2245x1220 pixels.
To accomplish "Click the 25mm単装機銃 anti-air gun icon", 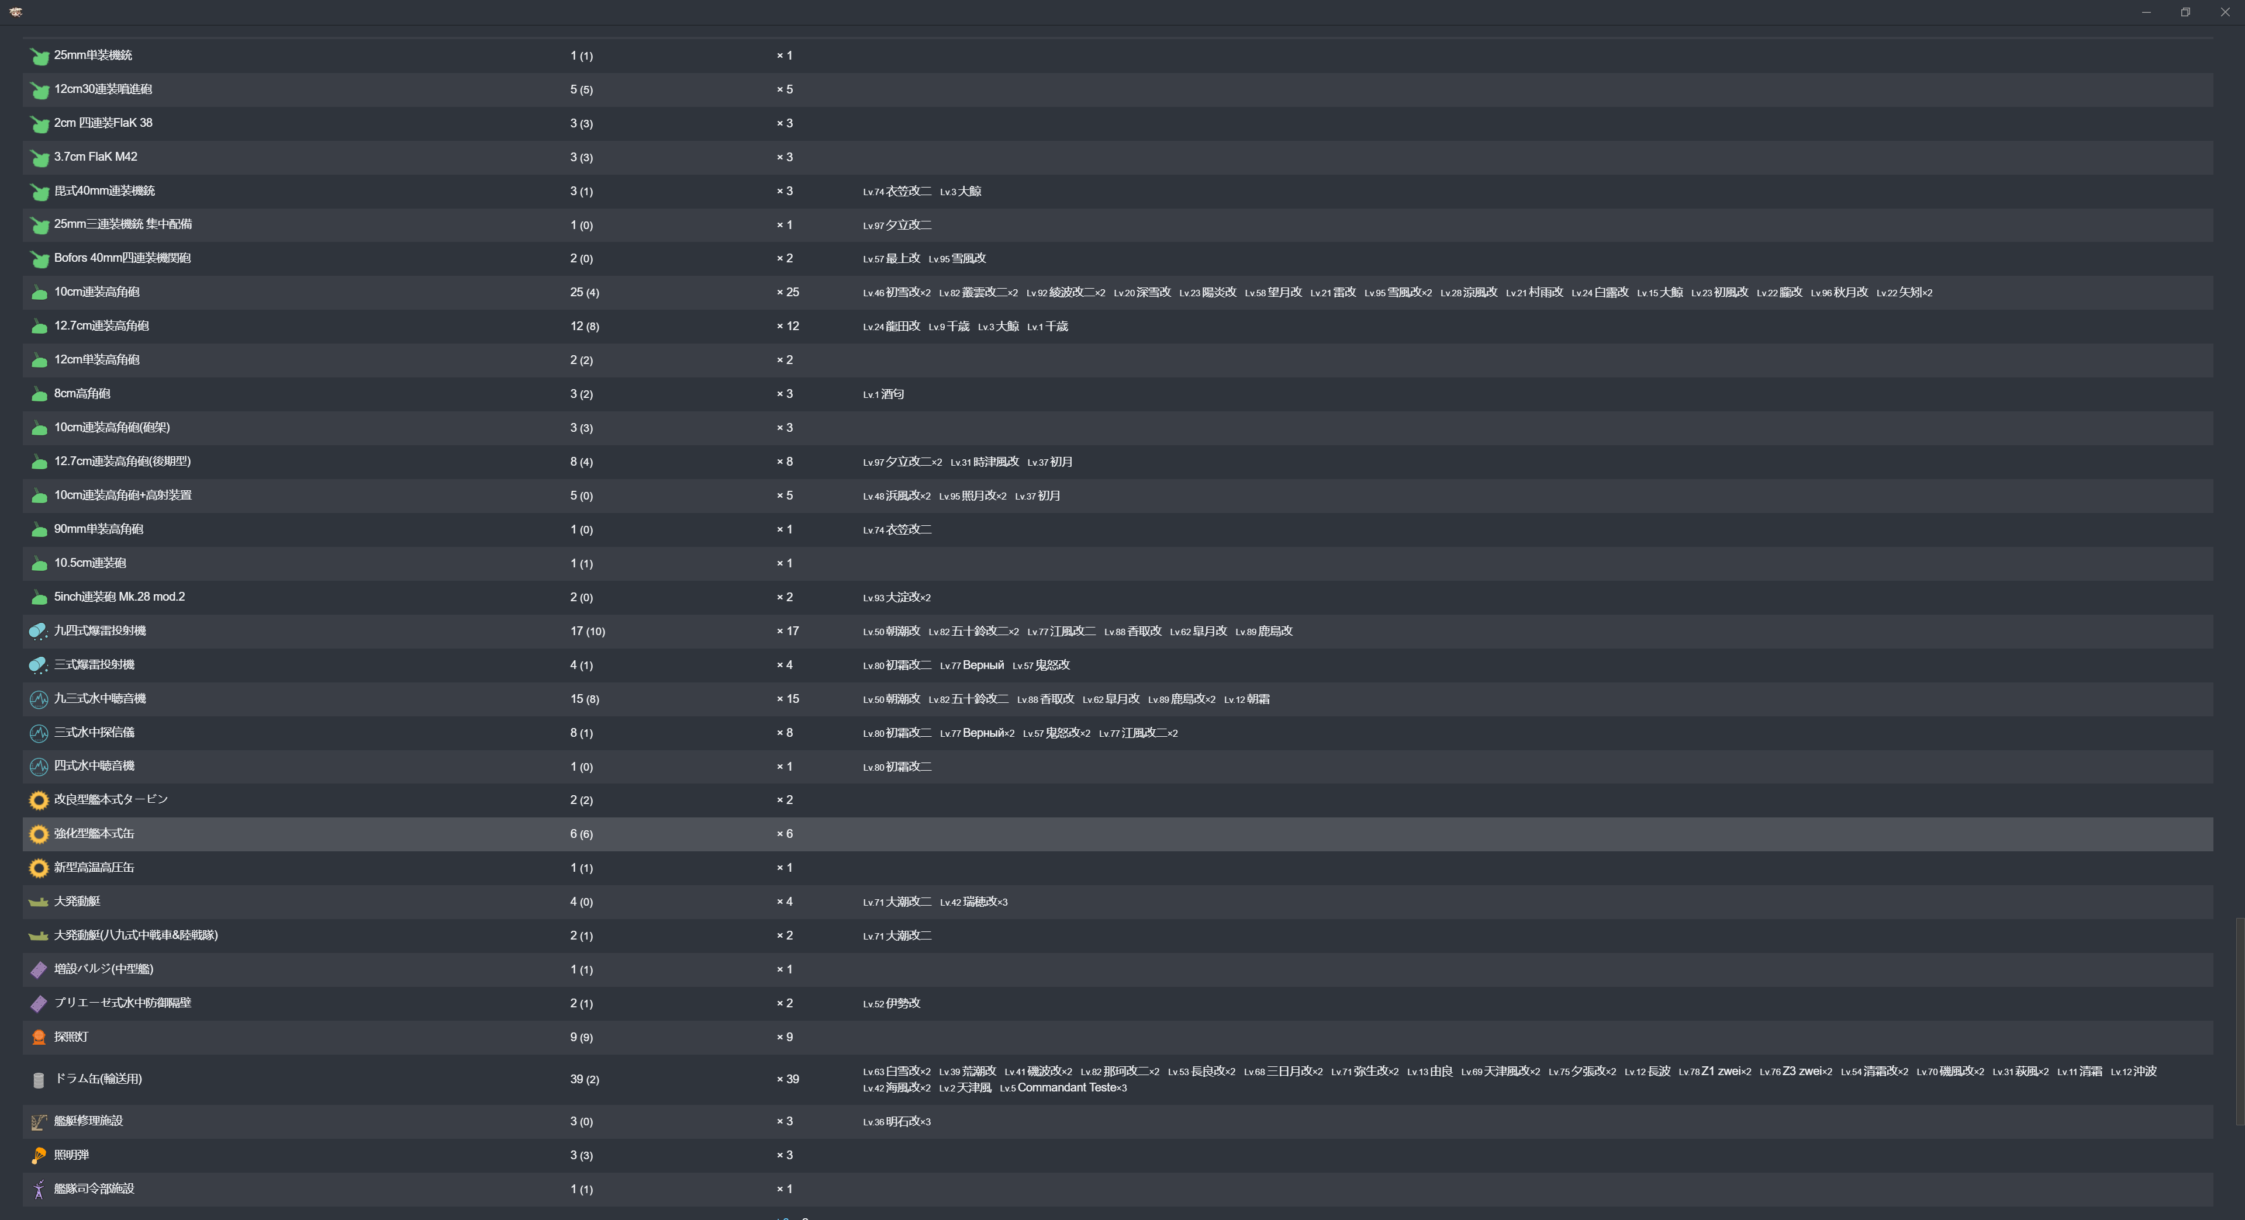I will (39, 57).
